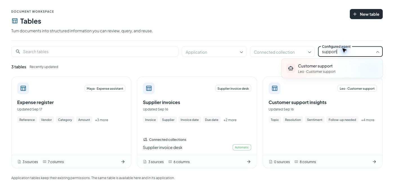Create a table with New table button
The image size is (394, 194).
[366, 14]
